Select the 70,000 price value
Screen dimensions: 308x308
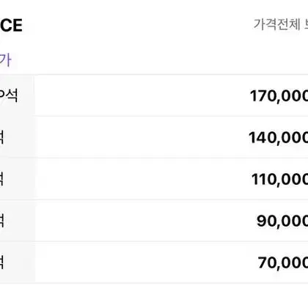click(x=283, y=263)
